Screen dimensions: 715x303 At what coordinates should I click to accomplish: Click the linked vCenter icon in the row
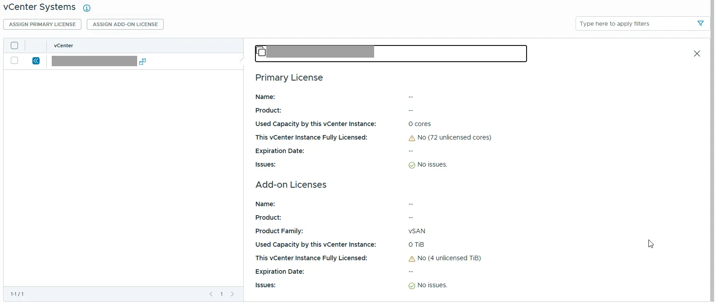(x=143, y=61)
